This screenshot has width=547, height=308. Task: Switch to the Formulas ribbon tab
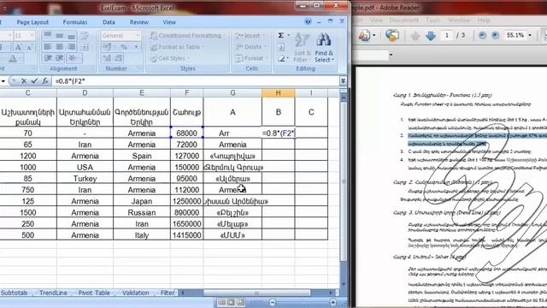(x=75, y=22)
